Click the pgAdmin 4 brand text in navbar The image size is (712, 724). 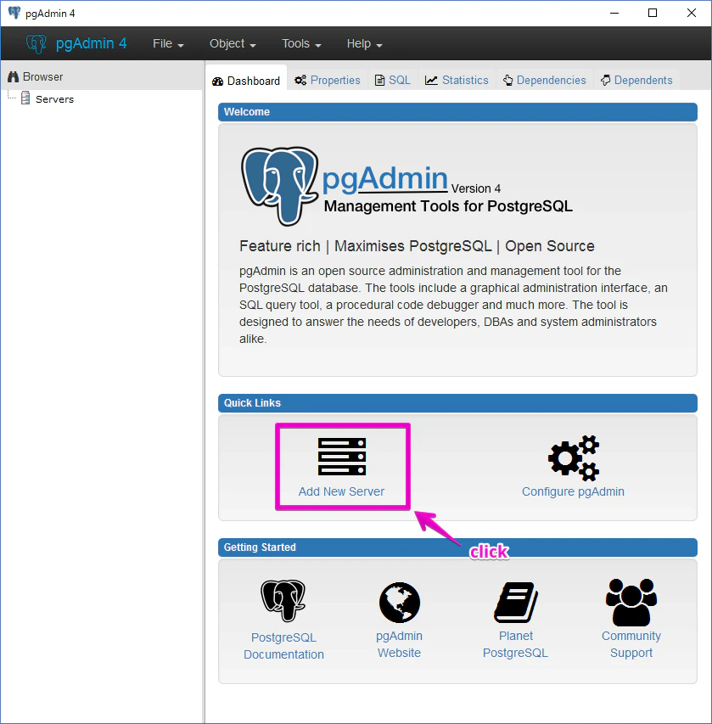[x=91, y=43]
